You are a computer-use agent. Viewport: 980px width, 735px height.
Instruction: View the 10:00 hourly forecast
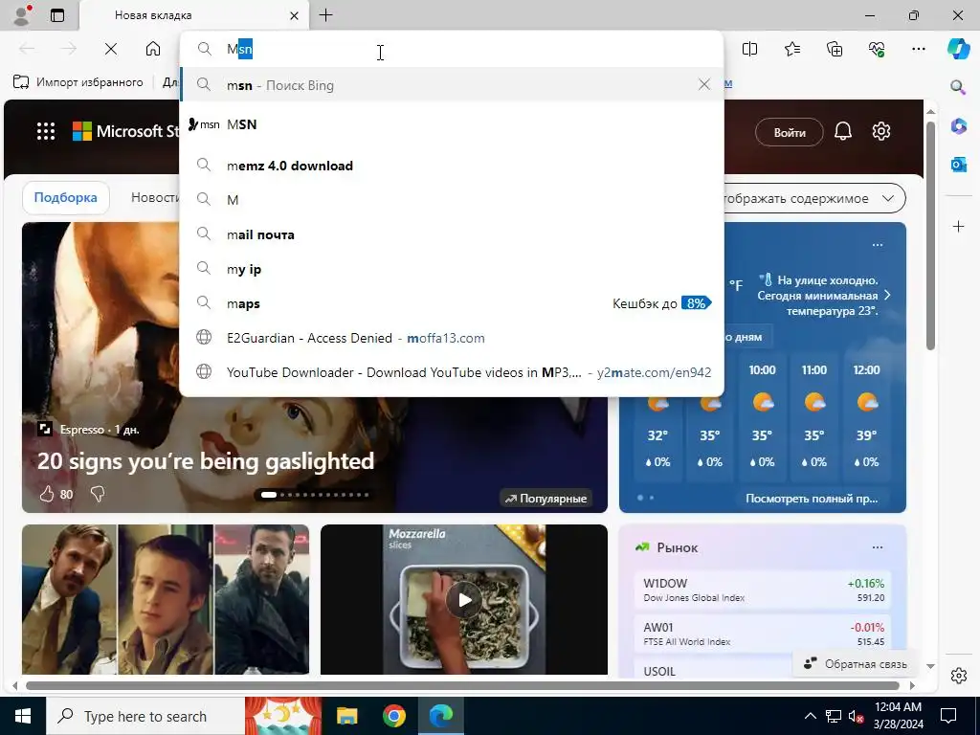coord(763,416)
